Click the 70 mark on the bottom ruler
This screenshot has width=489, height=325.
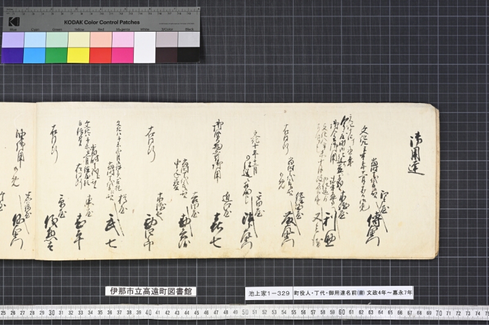click(438, 313)
